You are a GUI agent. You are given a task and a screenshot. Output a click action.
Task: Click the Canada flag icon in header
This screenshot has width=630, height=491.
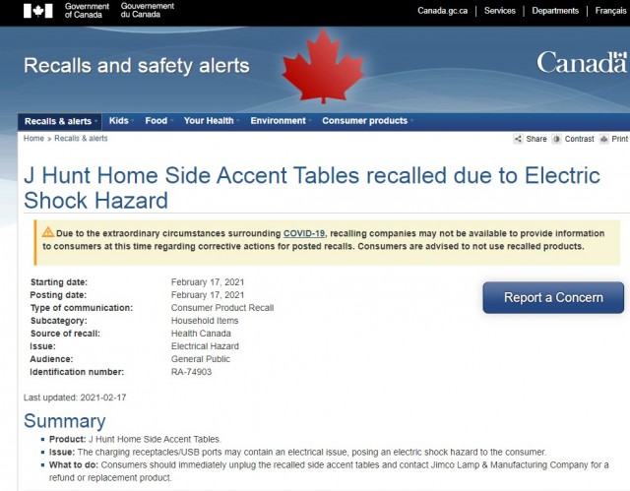click(x=38, y=11)
